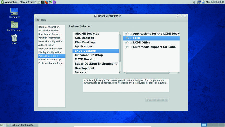The height and width of the screenshot is (127, 225).
Task: Click category list vertical scrollbar thumb
Action: pos(120,48)
